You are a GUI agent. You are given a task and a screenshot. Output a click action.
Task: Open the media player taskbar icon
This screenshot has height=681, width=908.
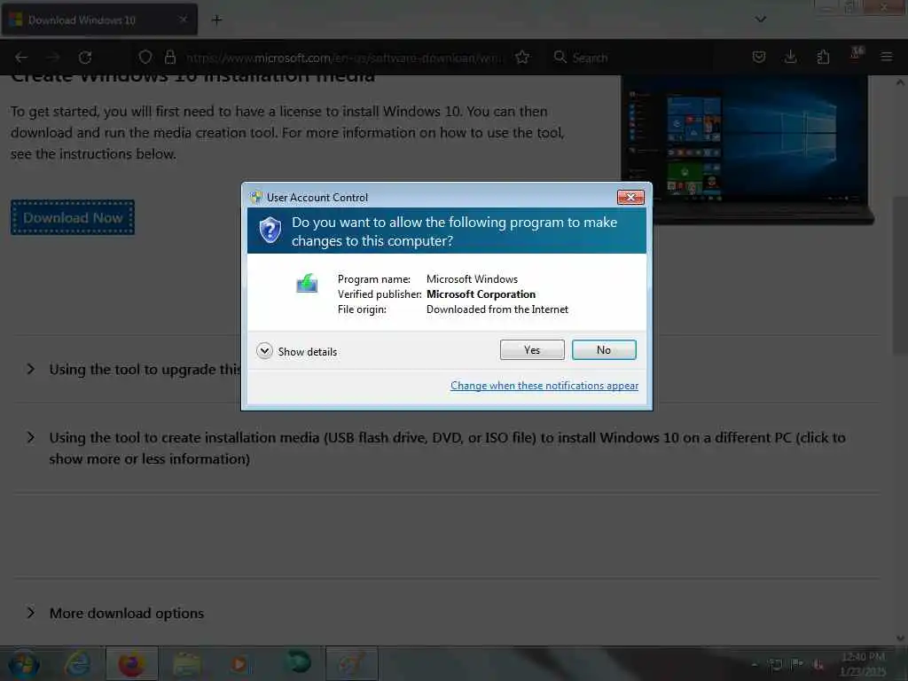240,663
